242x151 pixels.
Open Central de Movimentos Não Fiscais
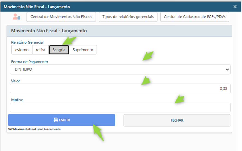pos(61,17)
